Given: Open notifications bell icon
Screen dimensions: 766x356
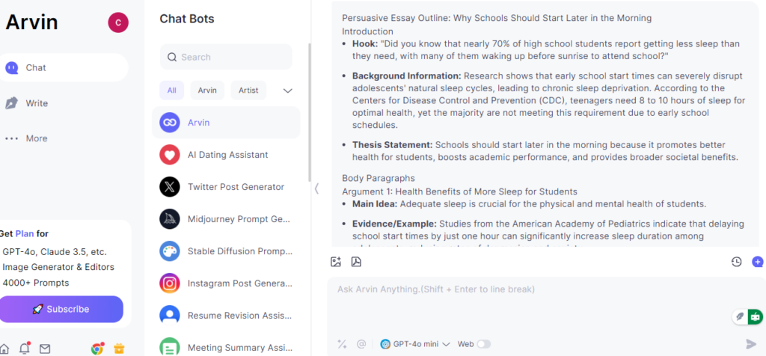Looking at the screenshot, I should pos(24,349).
